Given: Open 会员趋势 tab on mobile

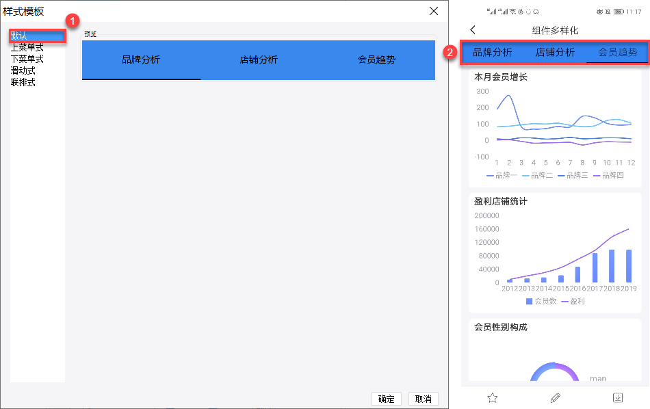Looking at the screenshot, I should [617, 52].
